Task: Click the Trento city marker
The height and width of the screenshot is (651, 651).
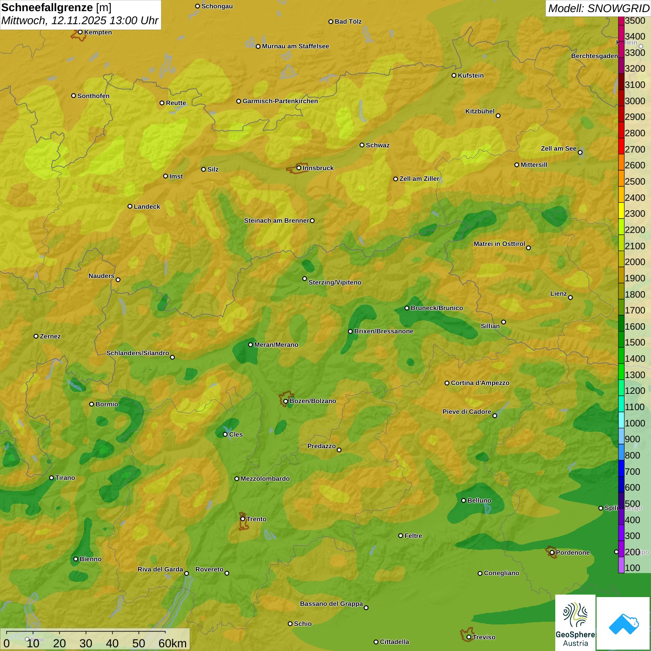Action: pyautogui.click(x=243, y=519)
